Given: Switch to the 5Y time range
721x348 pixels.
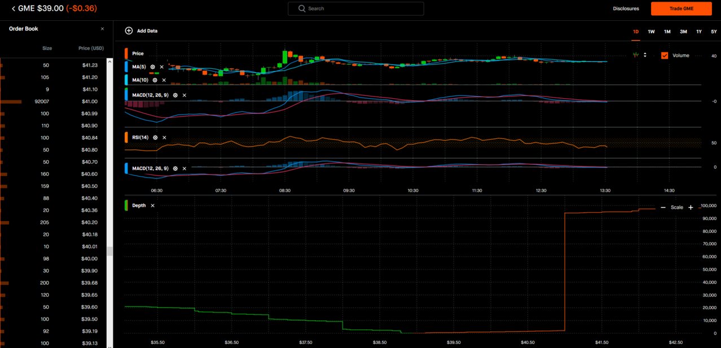Looking at the screenshot, I should click(x=714, y=32).
